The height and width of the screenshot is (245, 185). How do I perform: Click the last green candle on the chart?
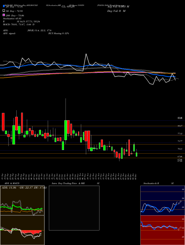[x=137, y=154]
